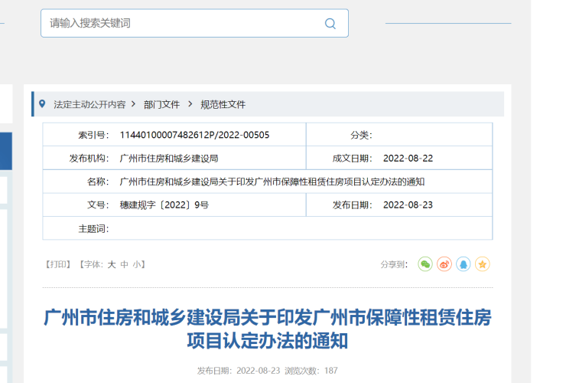Click the article headline title
Image resolution: width=566 pixels, height=383 pixels.
(x=268, y=329)
